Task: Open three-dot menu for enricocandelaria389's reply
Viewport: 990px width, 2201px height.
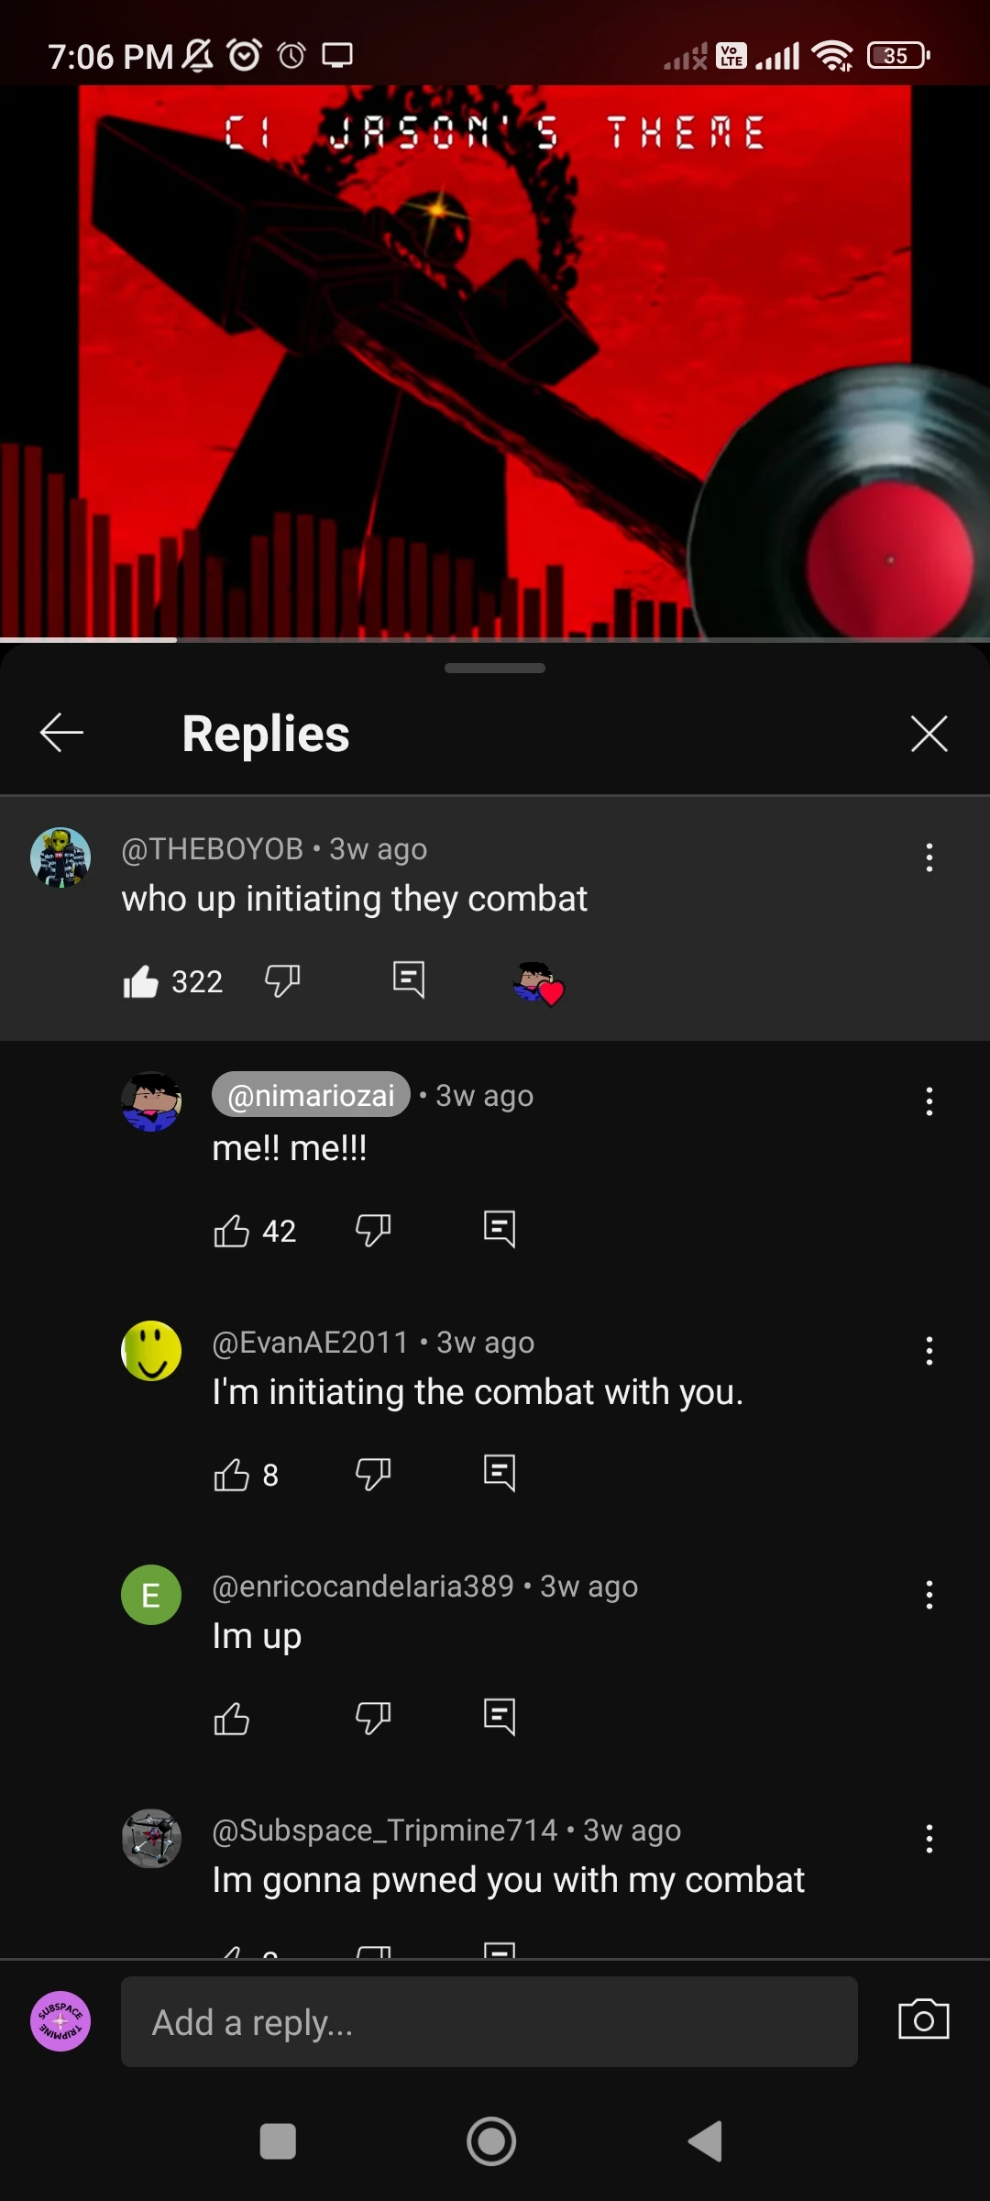Action: point(929,1595)
